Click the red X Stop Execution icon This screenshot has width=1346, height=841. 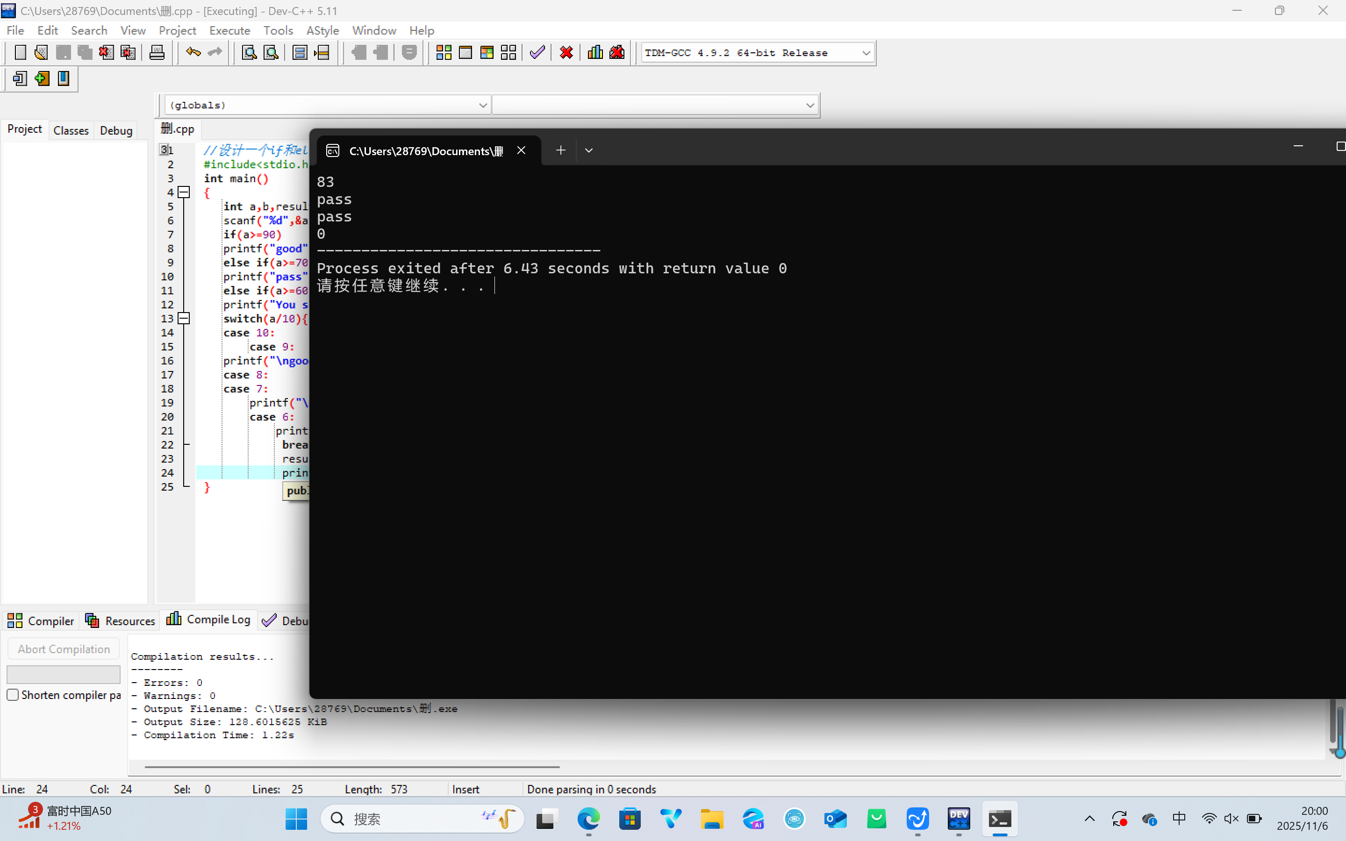(x=566, y=53)
